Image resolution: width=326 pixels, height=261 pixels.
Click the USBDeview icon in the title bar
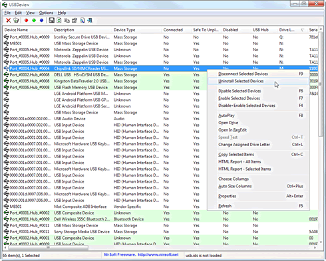[5, 5]
